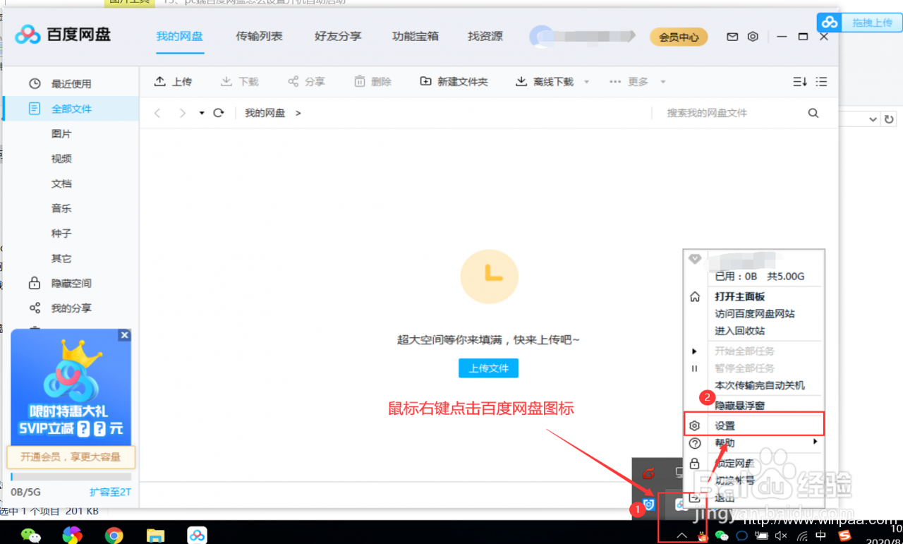Click the 搜索我的网盘文件 search field
Screen dimensions: 903x544
coord(727,113)
